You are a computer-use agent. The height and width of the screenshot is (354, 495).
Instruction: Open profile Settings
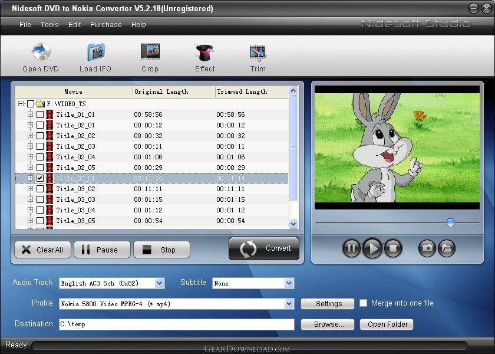click(328, 304)
